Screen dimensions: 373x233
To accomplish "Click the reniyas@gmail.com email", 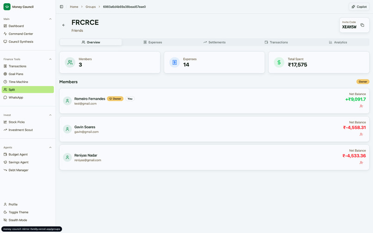I will click(87, 160).
